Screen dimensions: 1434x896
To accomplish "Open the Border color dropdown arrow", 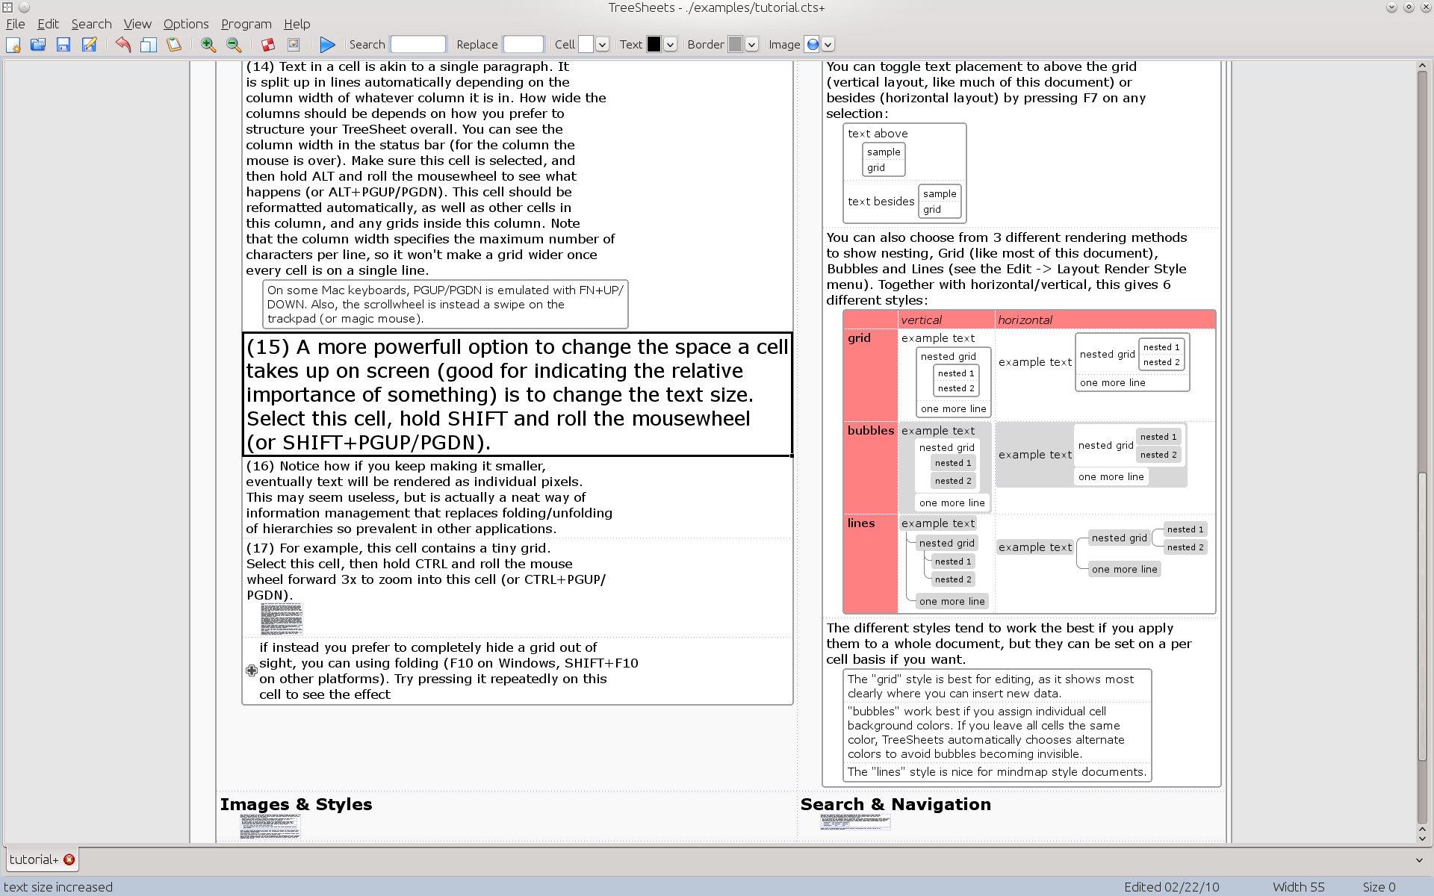I will (751, 45).
